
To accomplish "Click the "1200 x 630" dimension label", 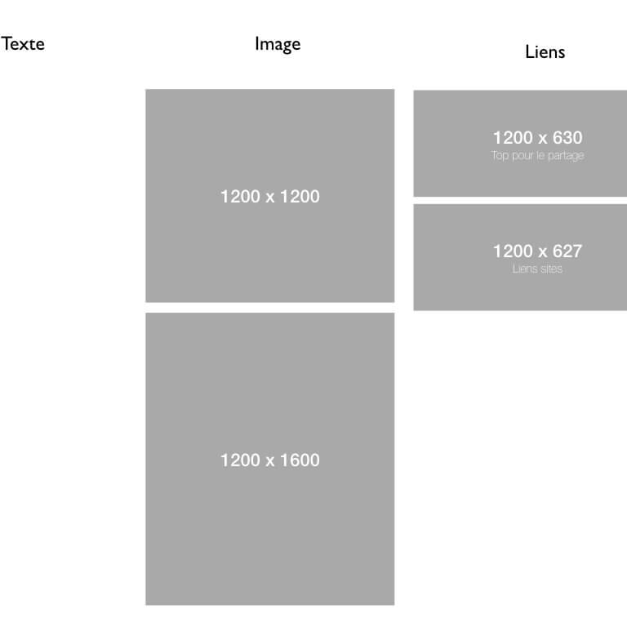I will (x=537, y=138).
